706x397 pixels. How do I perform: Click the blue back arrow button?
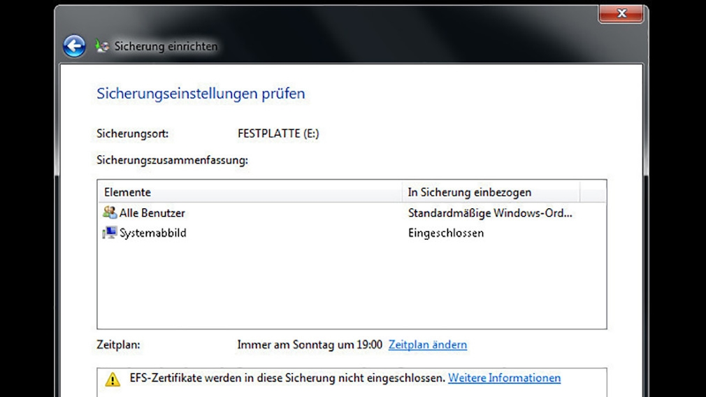coord(74,46)
